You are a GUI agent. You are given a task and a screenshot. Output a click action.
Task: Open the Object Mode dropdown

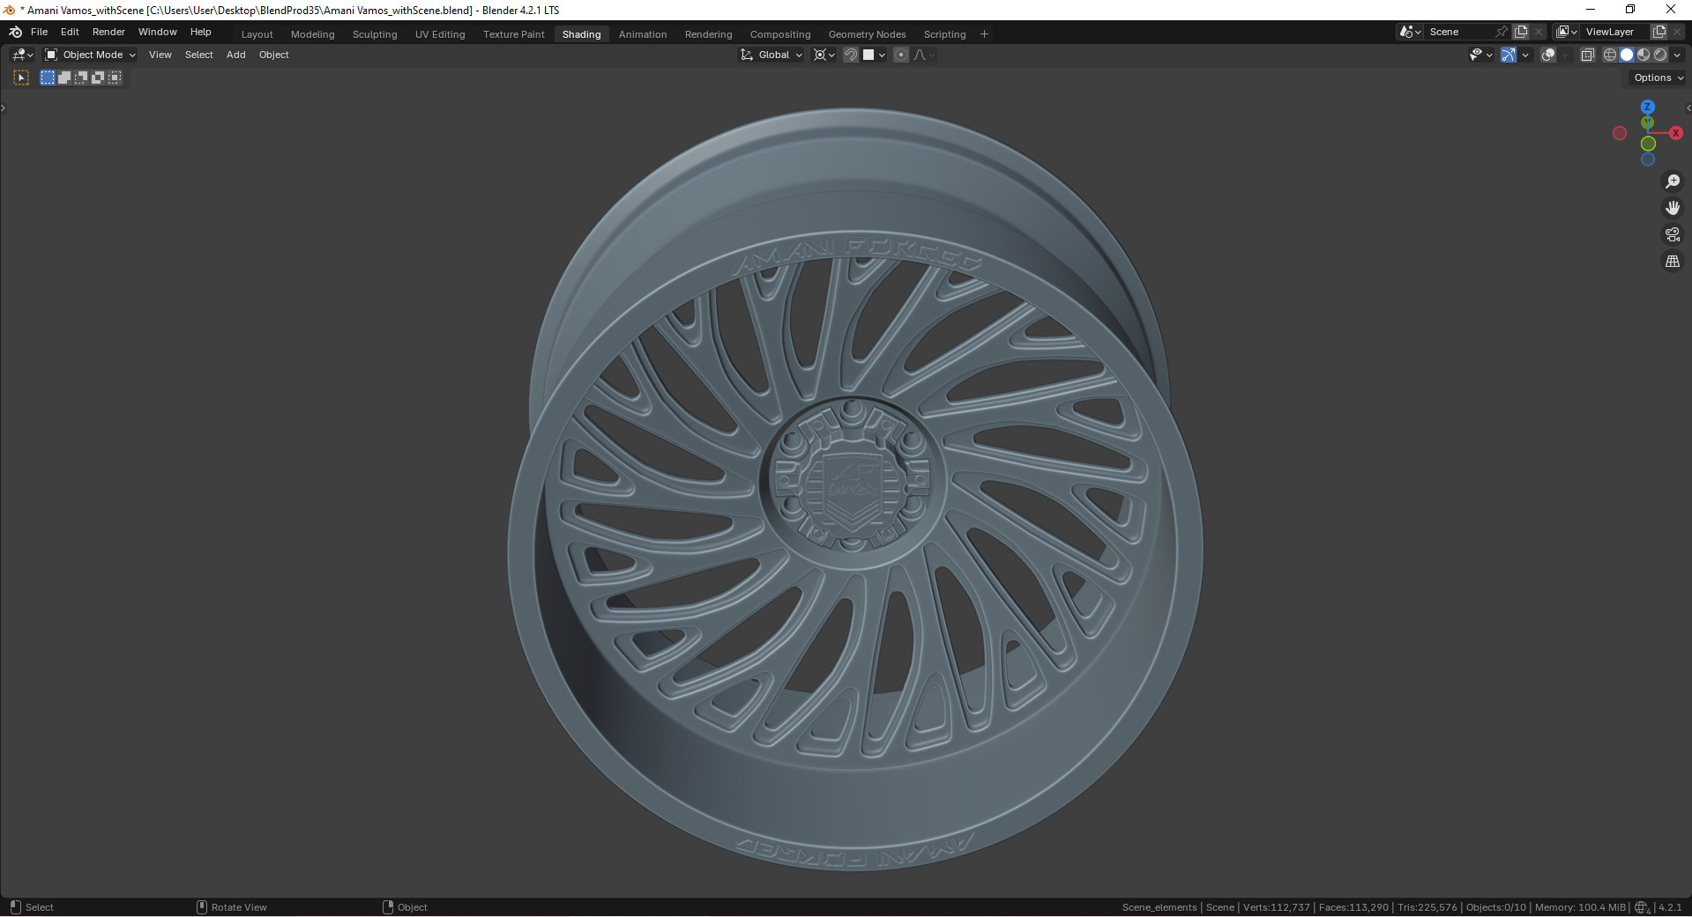pyautogui.click(x=90, y=55)
